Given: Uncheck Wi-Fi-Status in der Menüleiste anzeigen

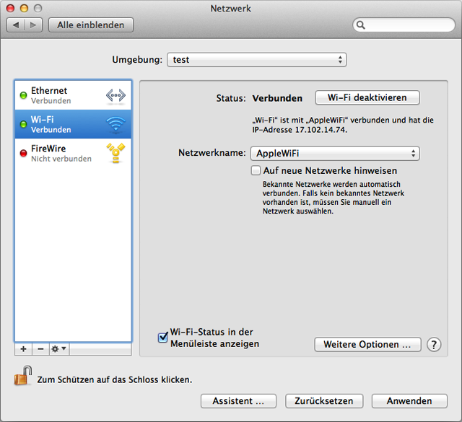Looking at the screenshot, I should coord(163,337).
